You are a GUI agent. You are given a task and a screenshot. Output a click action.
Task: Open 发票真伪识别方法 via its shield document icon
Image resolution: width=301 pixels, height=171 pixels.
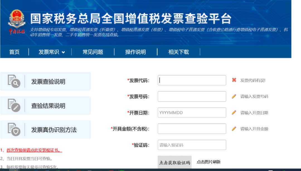point(14,129)
